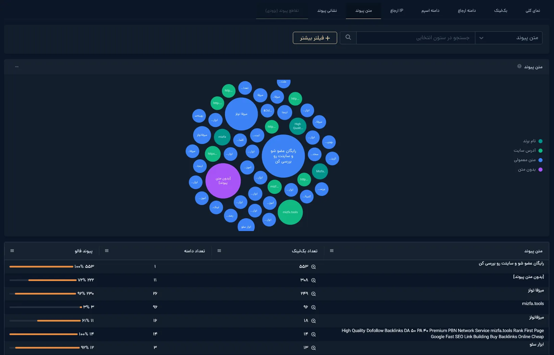Click zoom icon next to backlink count ۱۳

[x=313, y=348]
